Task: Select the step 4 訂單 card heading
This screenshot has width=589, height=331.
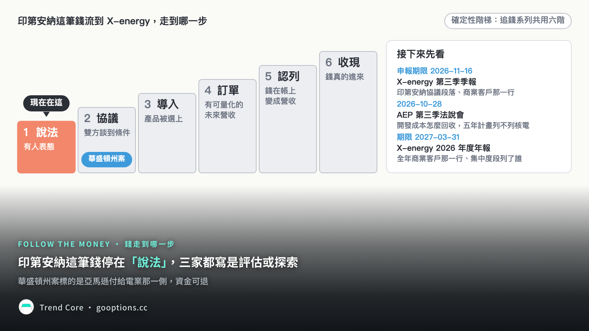Action: [x=222, y=90]
